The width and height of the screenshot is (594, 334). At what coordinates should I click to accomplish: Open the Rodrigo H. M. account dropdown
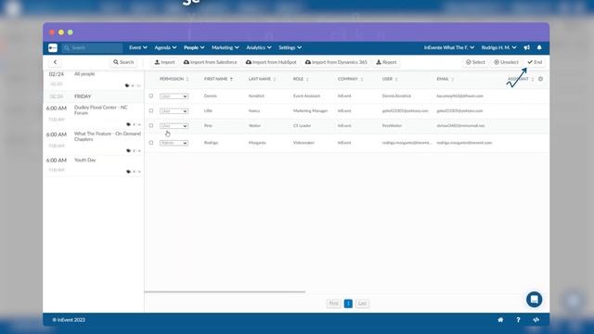[x=498, y=47]
